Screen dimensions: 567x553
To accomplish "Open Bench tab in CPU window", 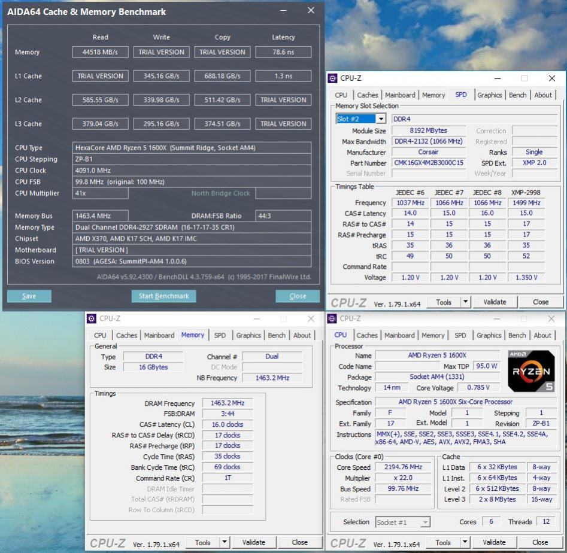I will pyautogui.click(x=517, y=335).
